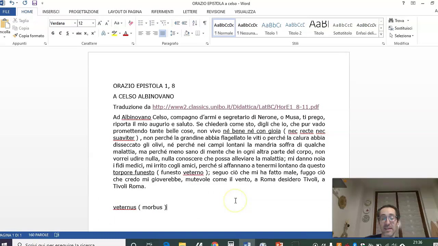Open the Seleziona dropdown
The image size is (438, 246).
click(x=401, y=36)
